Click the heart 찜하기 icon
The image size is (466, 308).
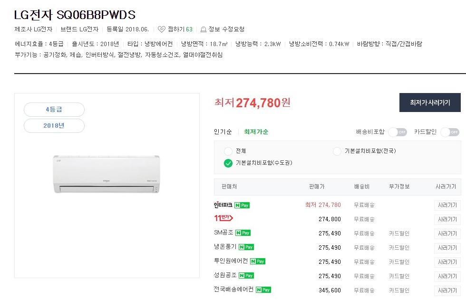161,29
